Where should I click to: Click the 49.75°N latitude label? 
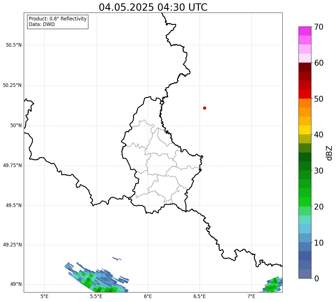pos(12,165)
